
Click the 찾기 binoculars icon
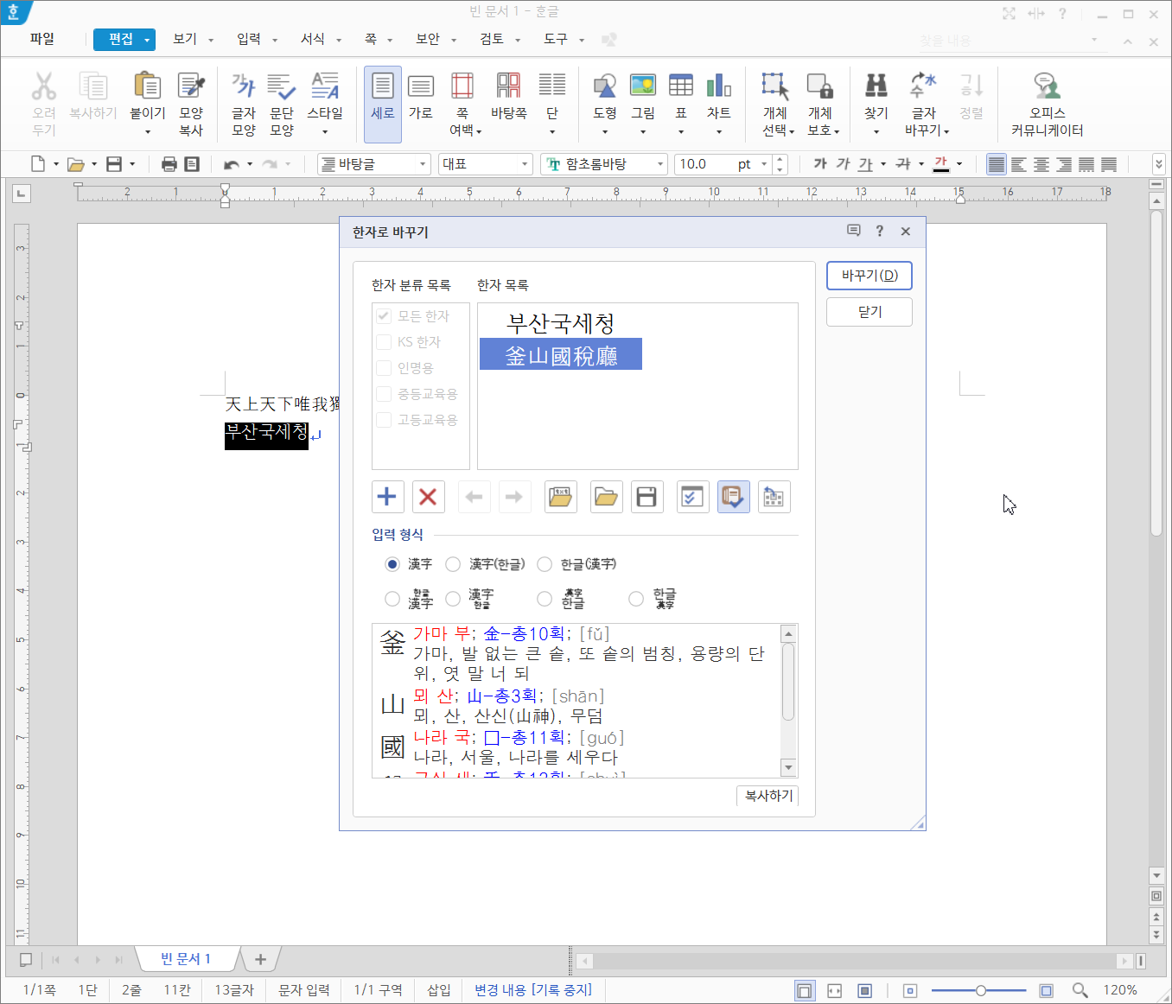coord(876,86)
